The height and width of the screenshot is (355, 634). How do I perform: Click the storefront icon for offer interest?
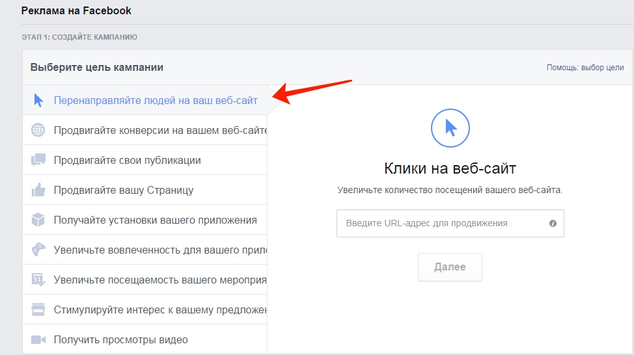38,309
